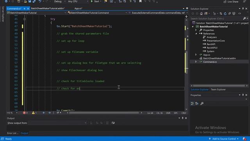The height and width of the screenshot is (141, 250).
Task: Click the editor horizontal scrollbar
Action: point(104,113)
